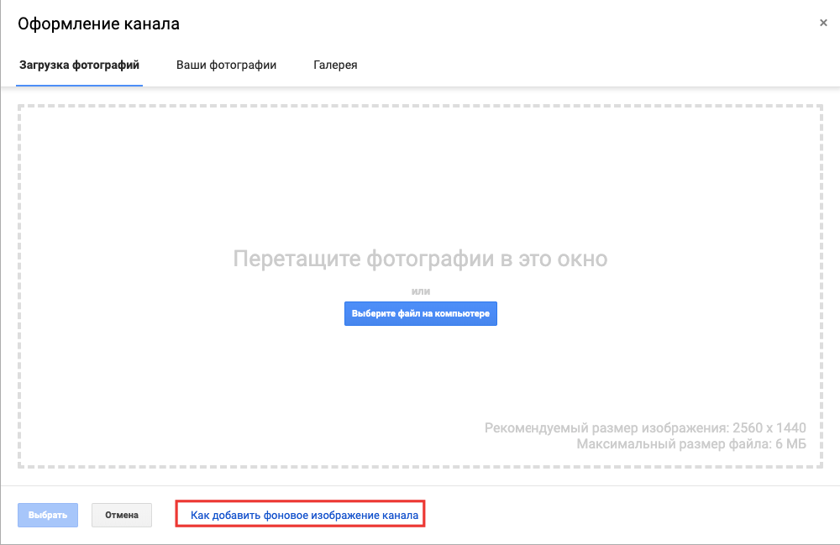Click the Выбрать button
Viewport: 840px width, 545px height.
tap(48, 515)
